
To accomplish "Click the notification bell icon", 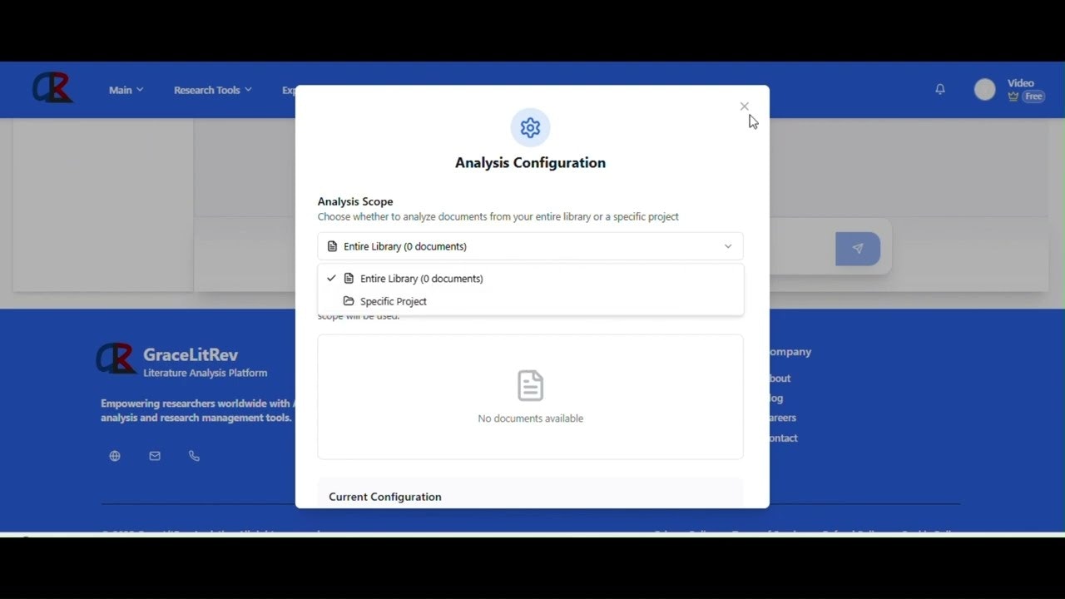I will pos(939,89).
